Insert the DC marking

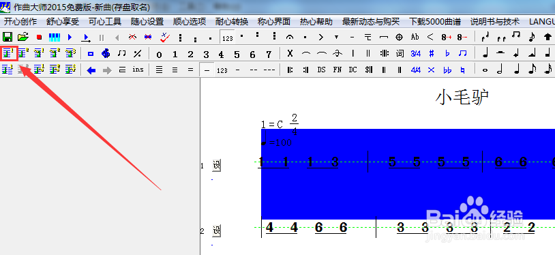click(352, 70)
